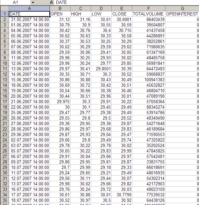Select column A header
199x205 pixels.
coord(29,8)
